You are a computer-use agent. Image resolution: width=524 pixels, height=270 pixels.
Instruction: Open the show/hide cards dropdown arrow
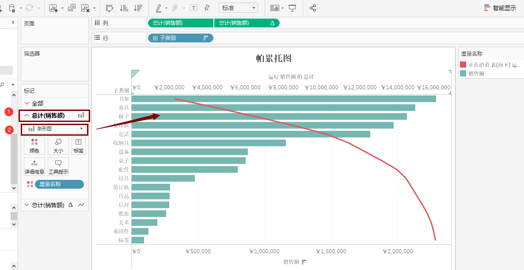[x=283, y=8]
